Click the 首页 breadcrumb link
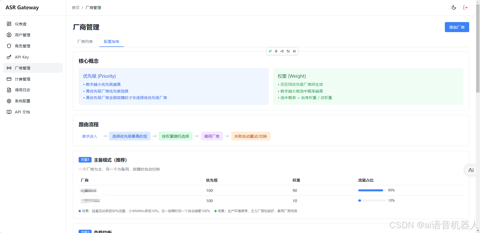Image resolution: width=480 pixels, height=233 pixels. [x=76, y=8]
